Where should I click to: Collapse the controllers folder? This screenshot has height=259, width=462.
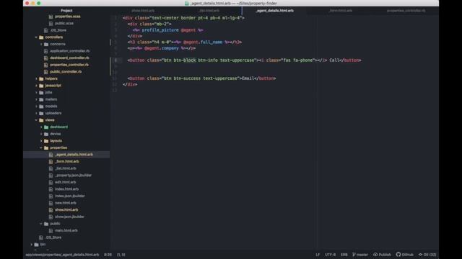pos(36,37)
